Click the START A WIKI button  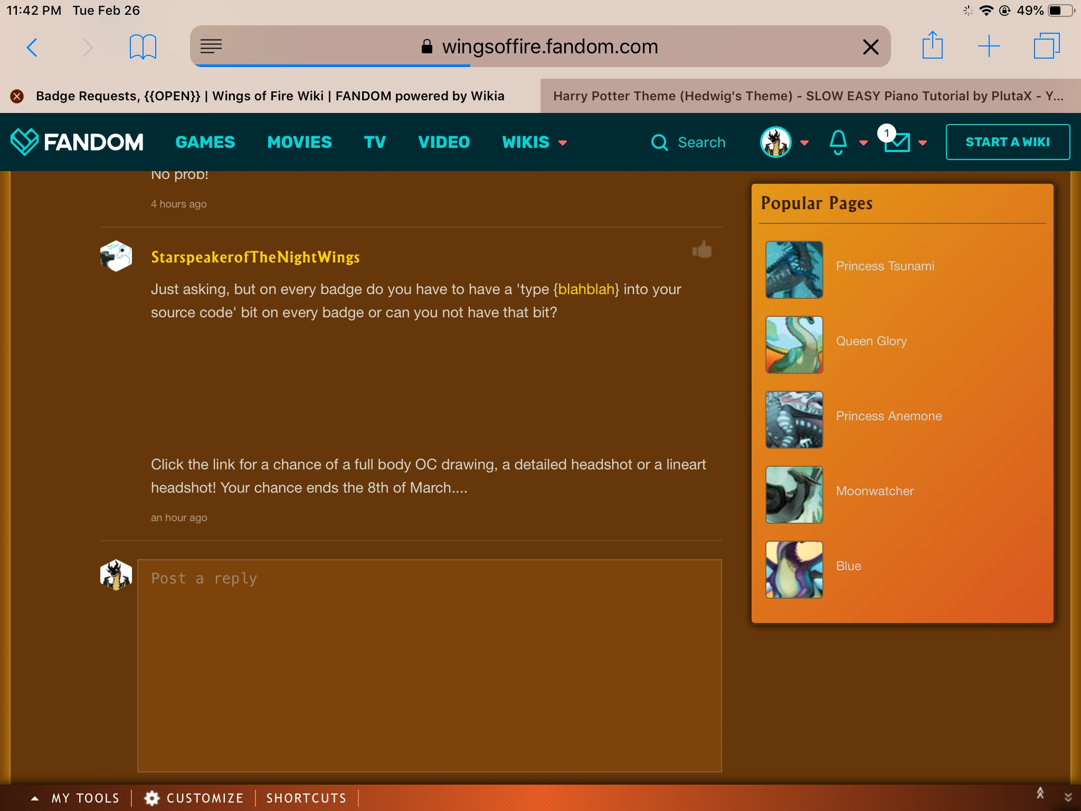coord(1007,142)
